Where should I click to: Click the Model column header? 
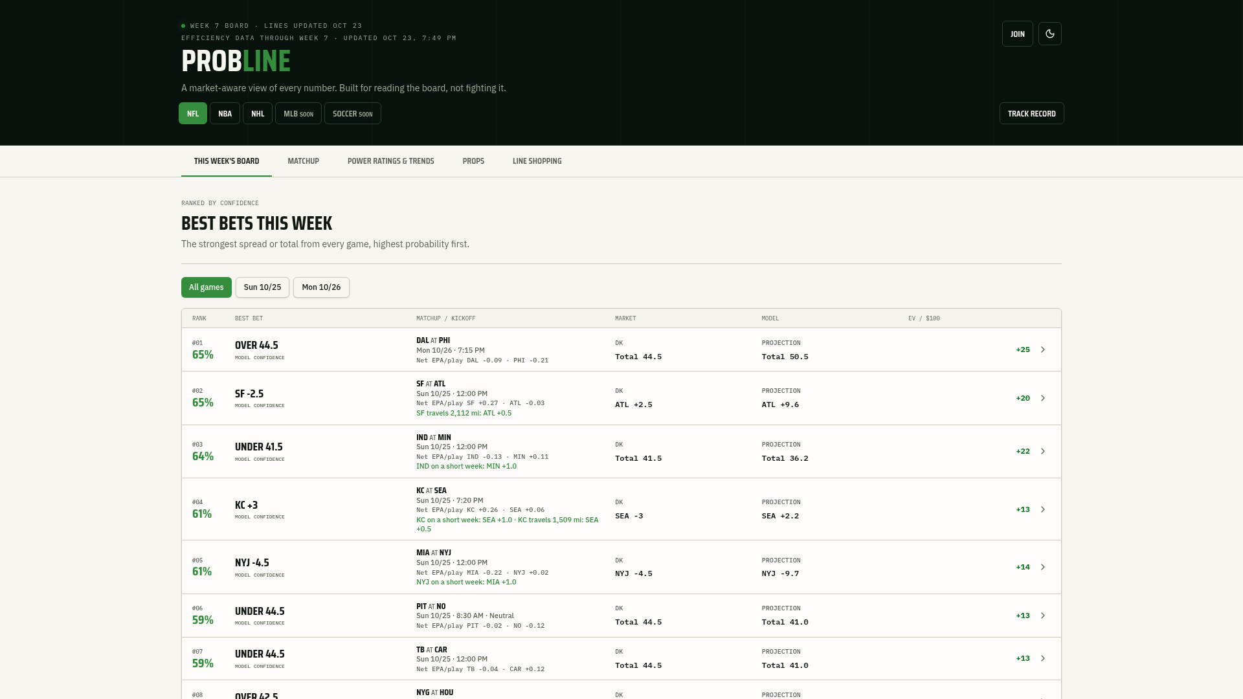(770, 318)
